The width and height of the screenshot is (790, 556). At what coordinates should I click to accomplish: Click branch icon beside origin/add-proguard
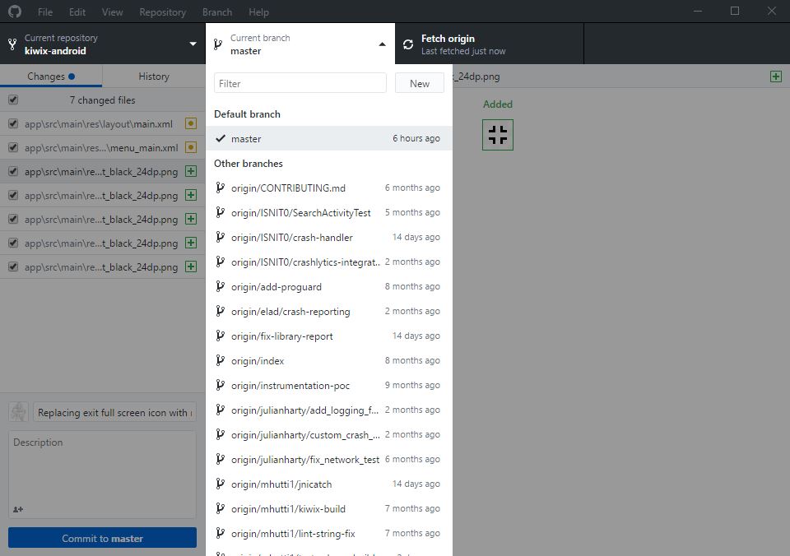click(x=220, y=287)
